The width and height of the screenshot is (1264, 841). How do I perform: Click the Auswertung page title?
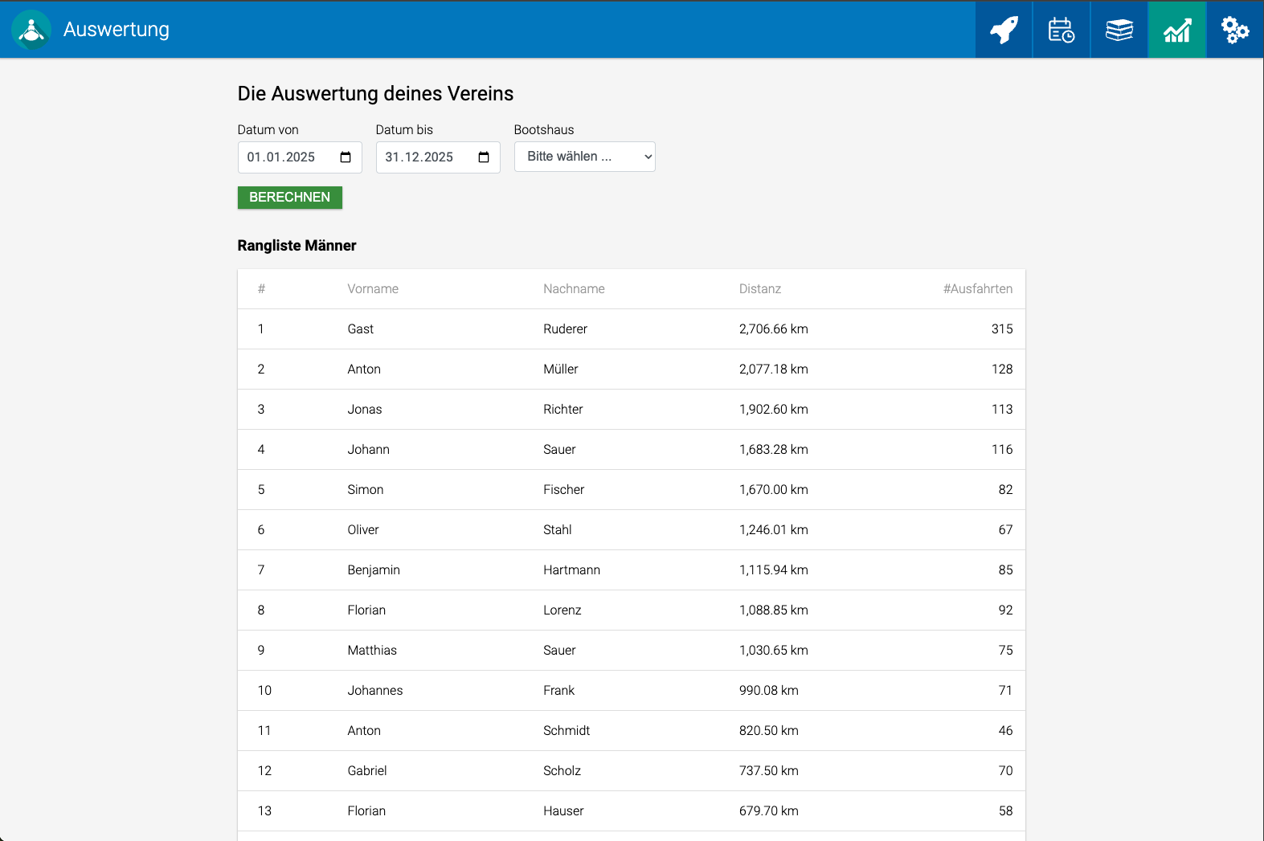click(x=117, y=30)
